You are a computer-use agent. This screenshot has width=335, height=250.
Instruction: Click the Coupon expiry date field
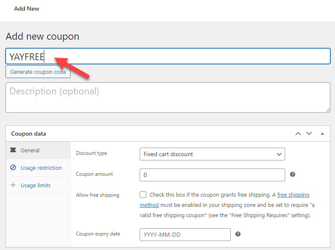[185, 235]
